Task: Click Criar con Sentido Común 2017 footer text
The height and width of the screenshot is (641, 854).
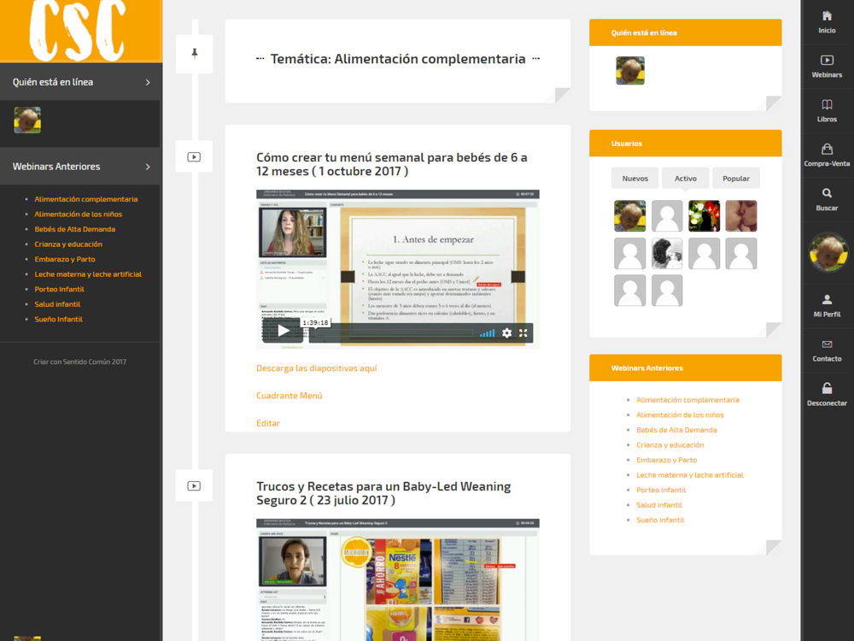Action: coord(79,362)
